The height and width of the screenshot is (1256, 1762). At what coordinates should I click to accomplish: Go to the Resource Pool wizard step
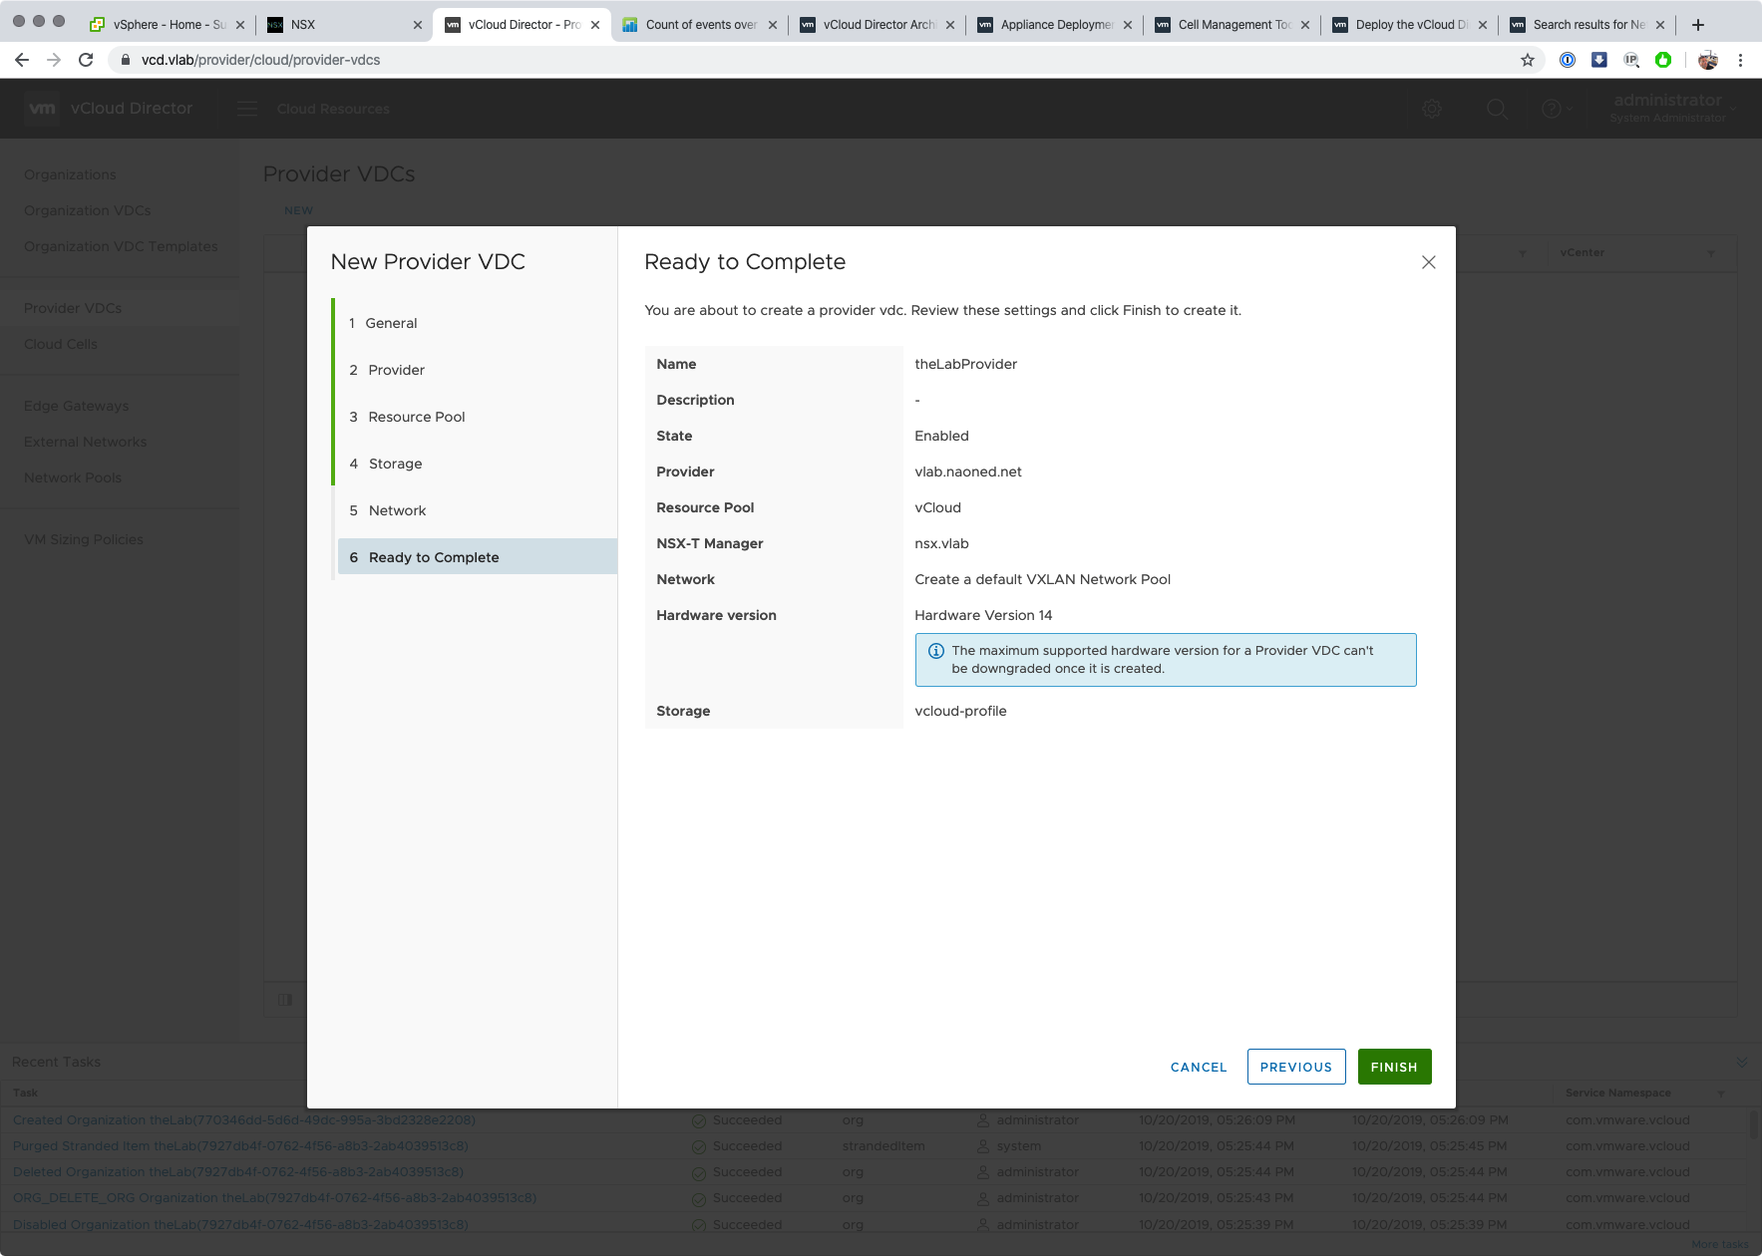pyautogui.click(x=416, y=417)
